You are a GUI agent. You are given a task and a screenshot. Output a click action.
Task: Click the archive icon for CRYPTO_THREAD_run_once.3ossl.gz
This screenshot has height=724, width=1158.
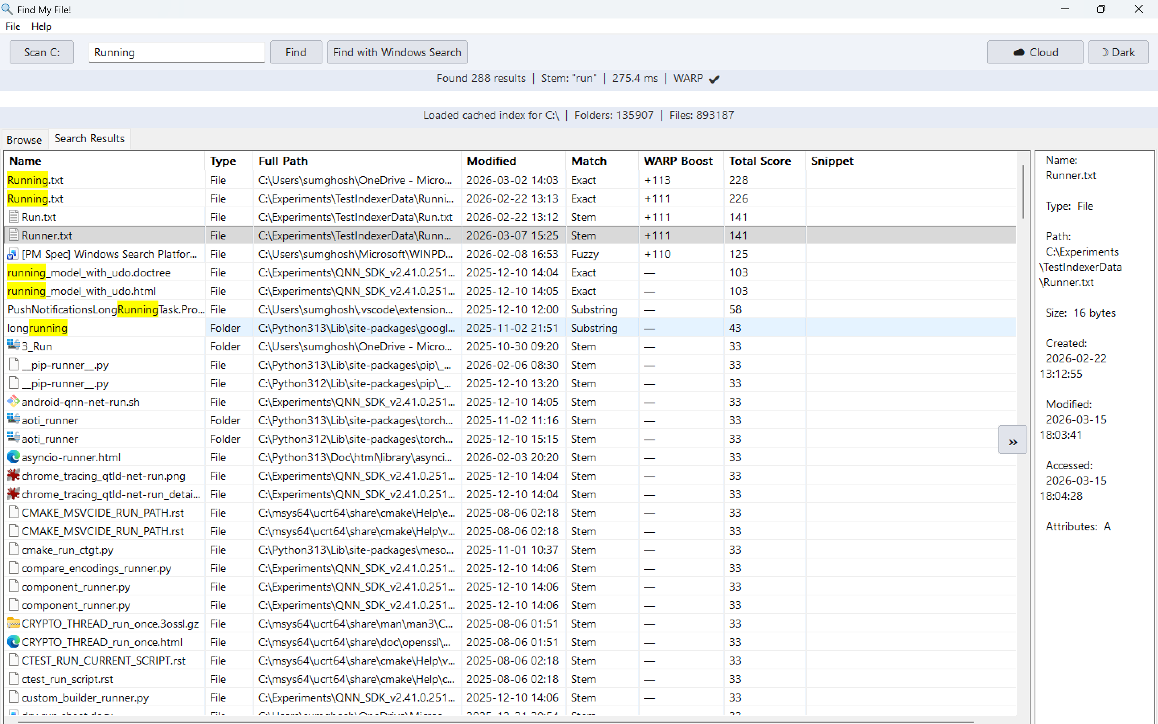click(13, 624)
